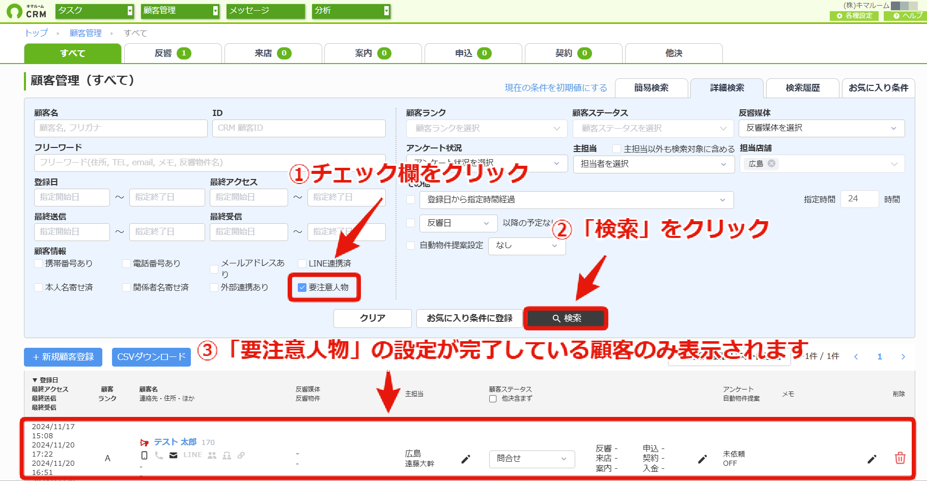Click the 登録日 sort arrow header
Viewport: 927px width, 481px height.
click(45, 380)
